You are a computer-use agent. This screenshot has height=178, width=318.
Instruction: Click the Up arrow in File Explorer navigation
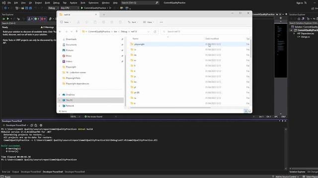point(77,32)
